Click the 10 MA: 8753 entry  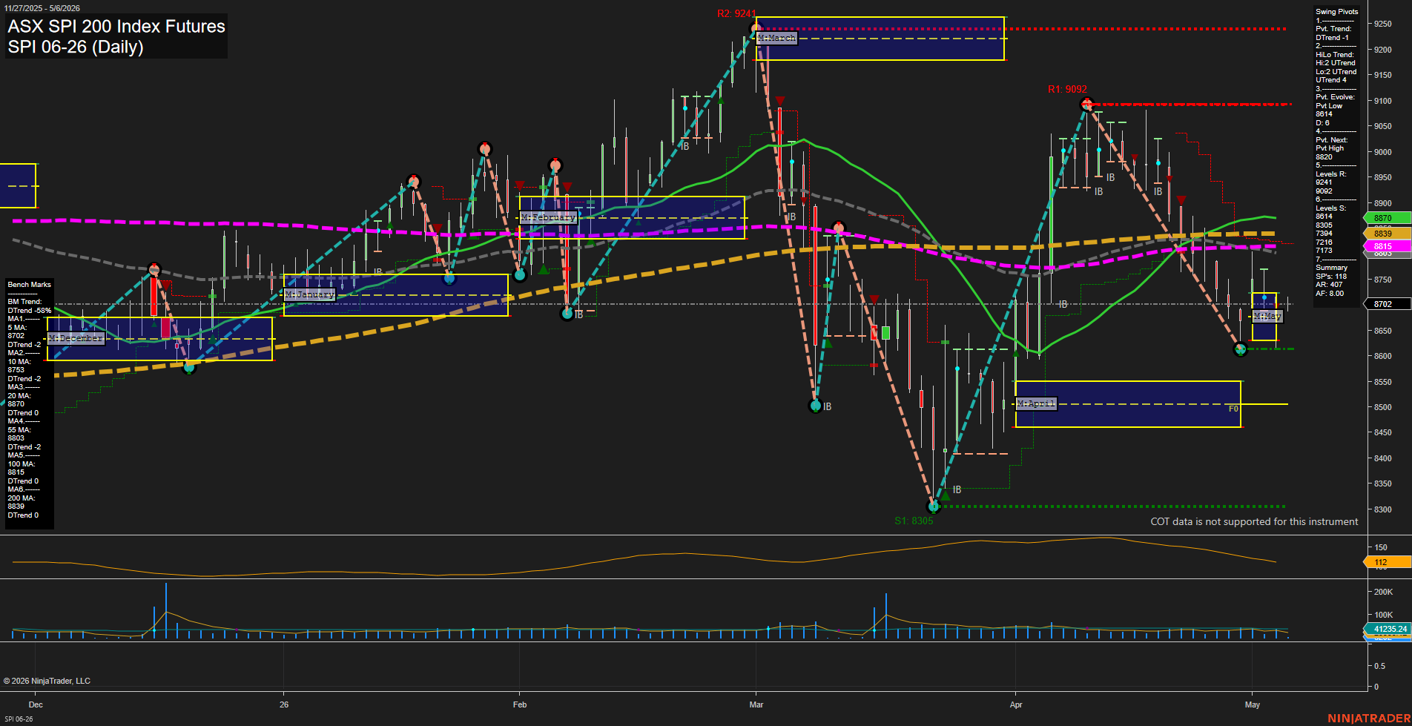(x=19, y=366)
